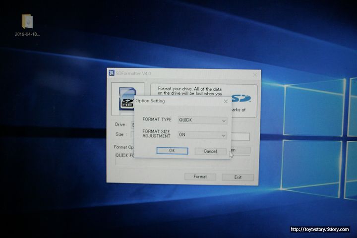This screenshot has height=238, width=357.
Task: Click the Format button in SDFormatter
Action: [200, 177]
